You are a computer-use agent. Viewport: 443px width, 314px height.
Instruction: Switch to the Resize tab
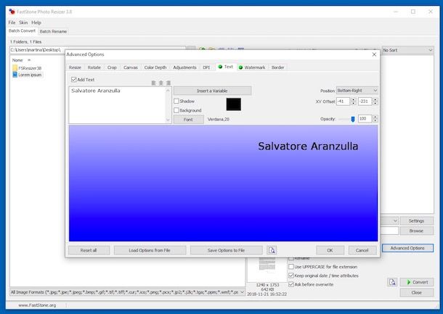click(75, 67)
